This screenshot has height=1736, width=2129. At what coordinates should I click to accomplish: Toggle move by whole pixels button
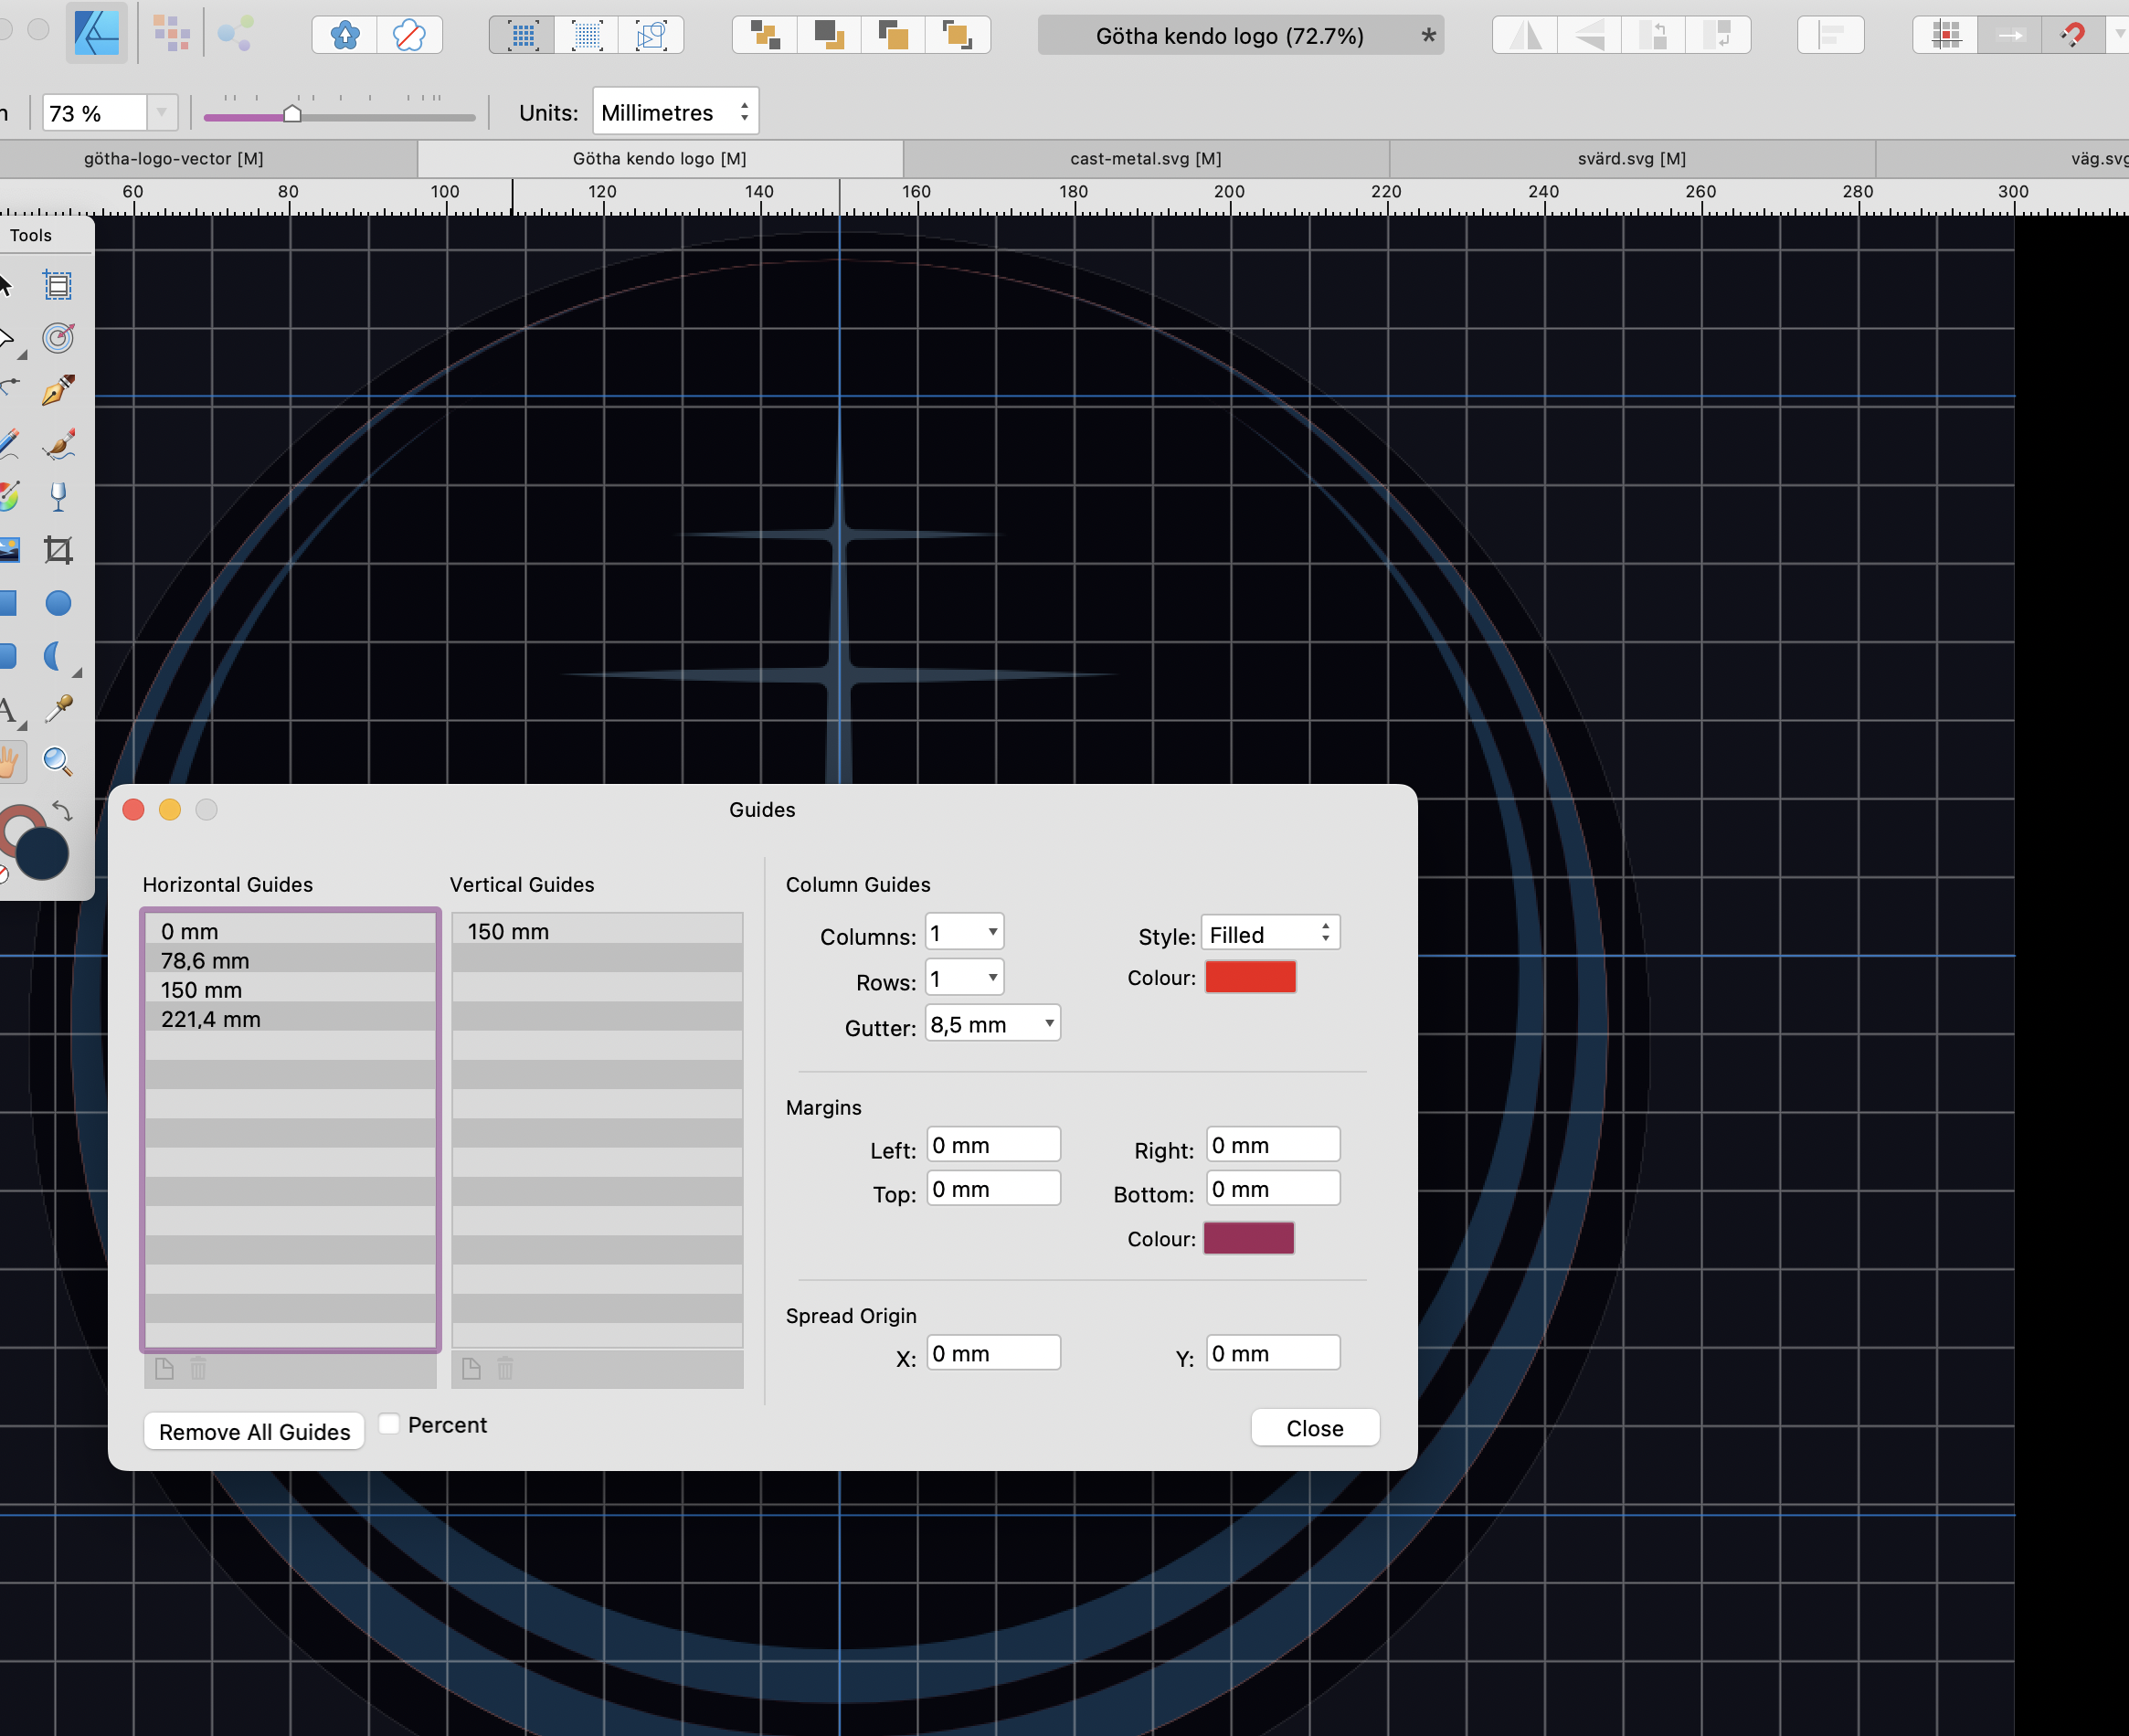click(x=2010, y=36)
